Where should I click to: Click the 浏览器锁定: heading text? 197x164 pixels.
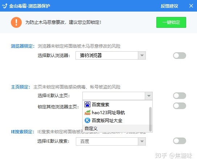pyautogui.click(x=22, y=46)
